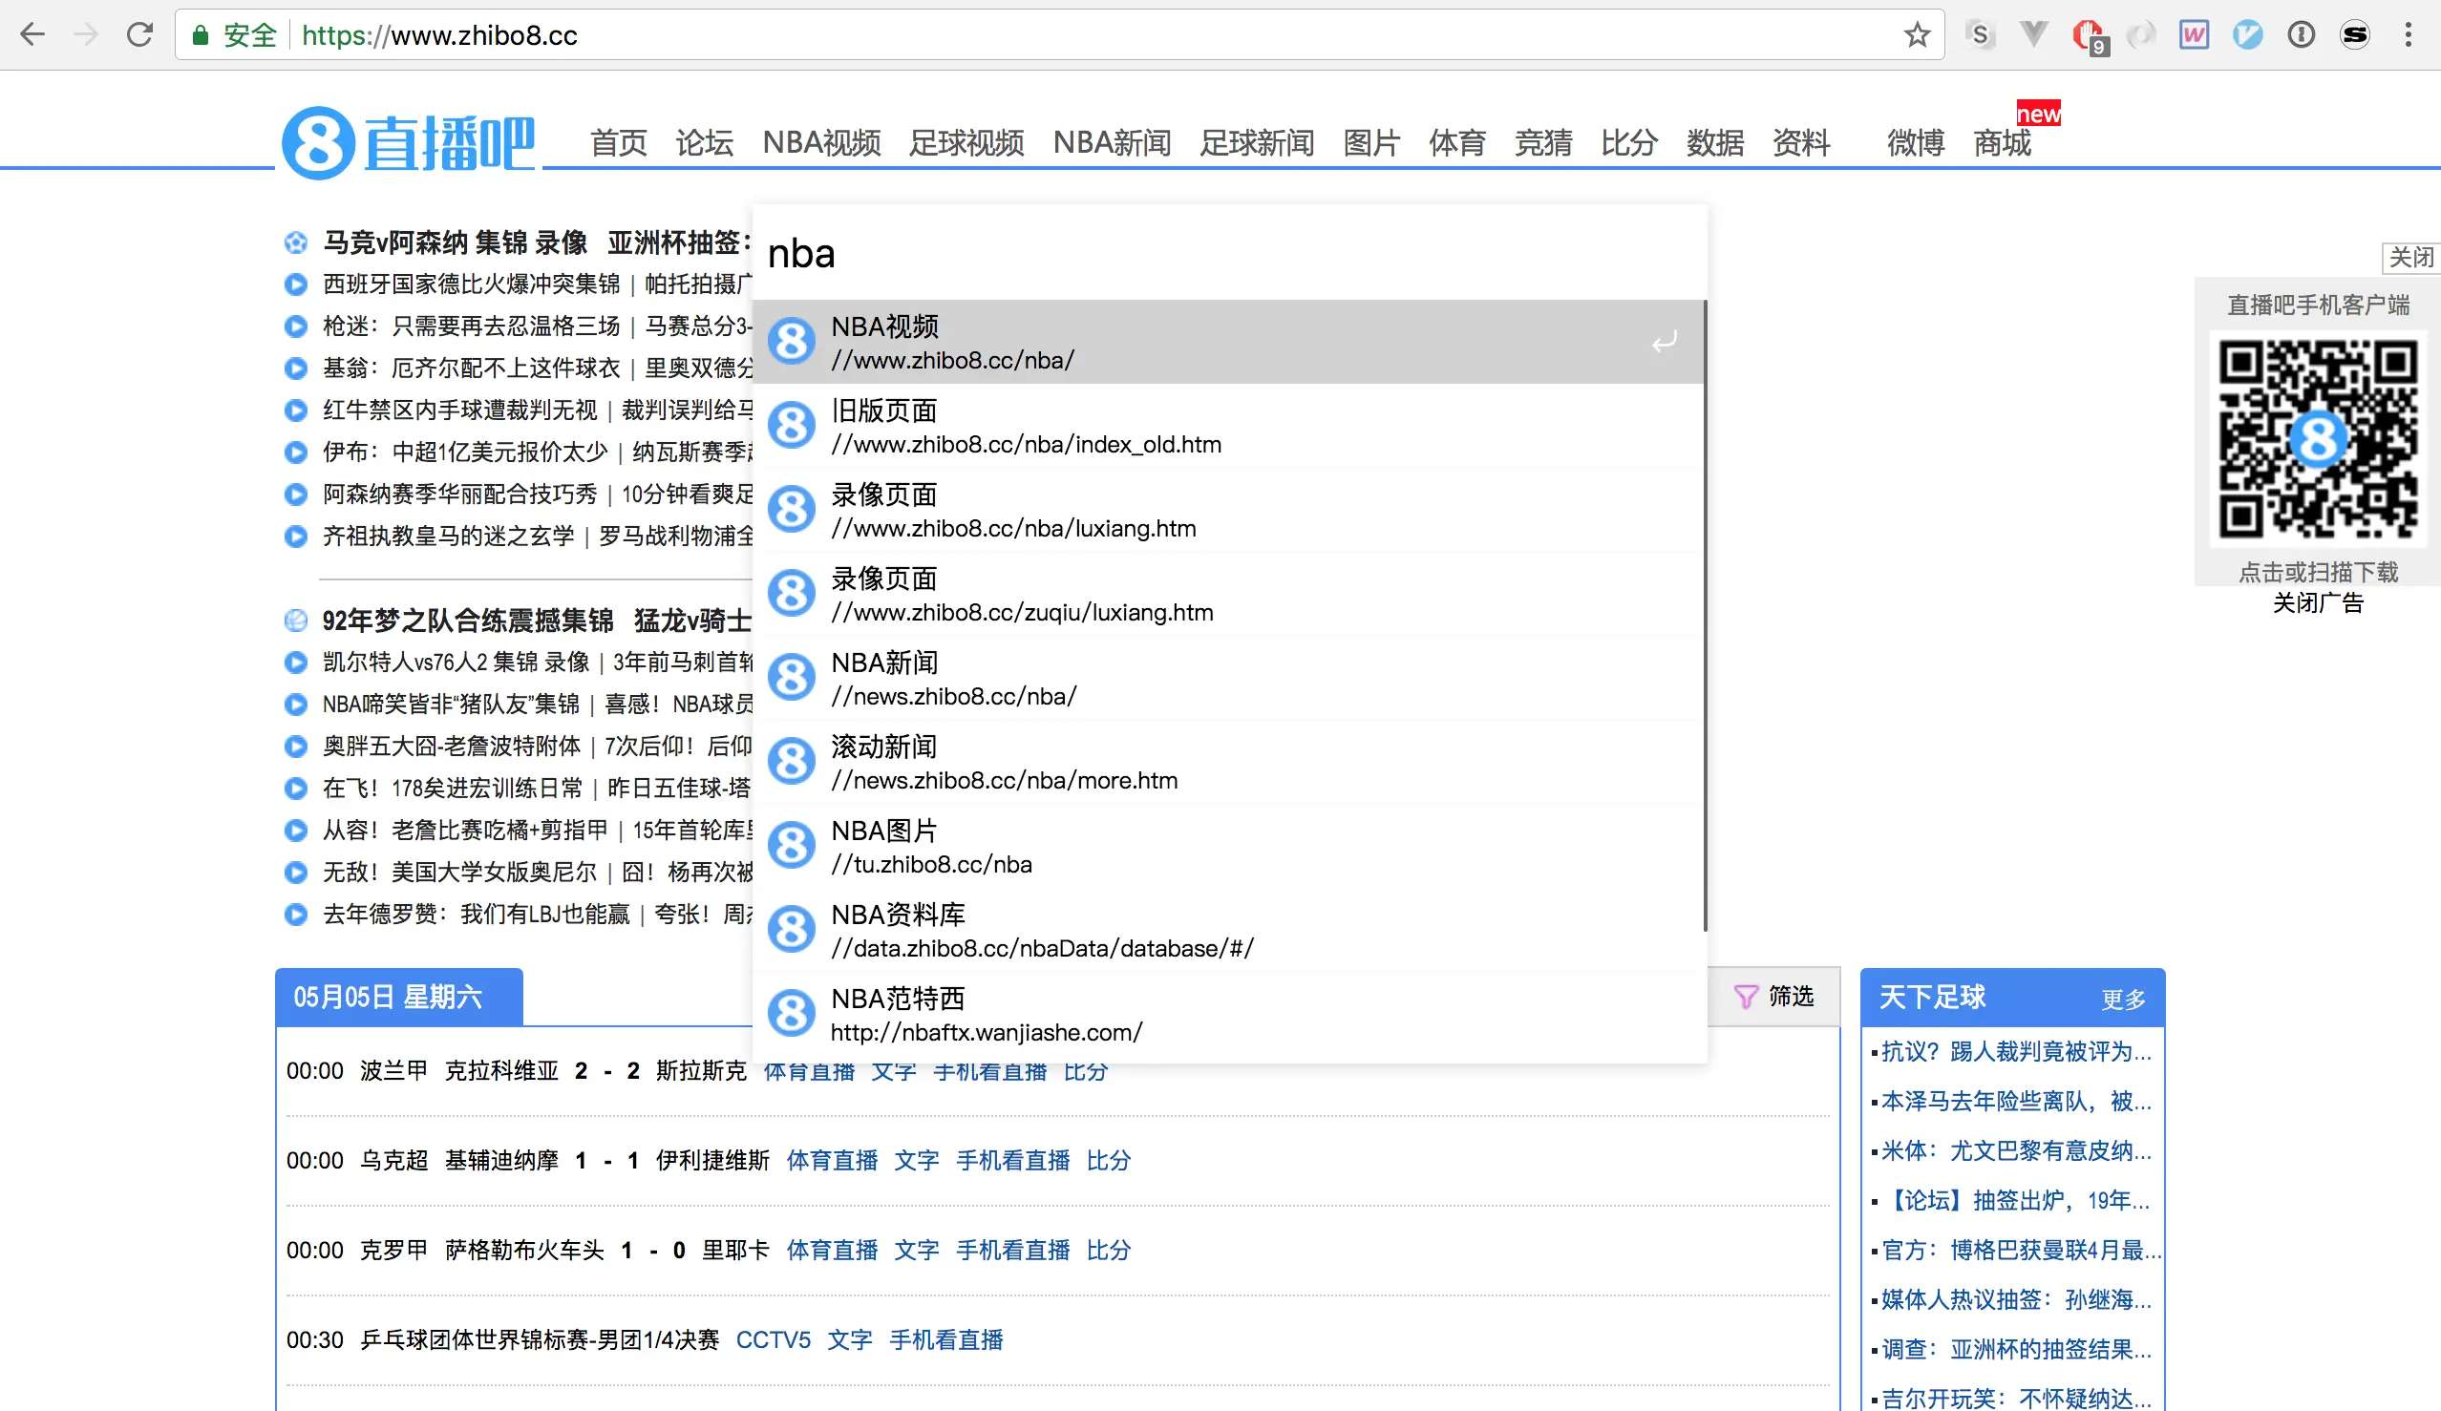This screenshot has width=2441, height=1411.
Task: Go back using the browser back arrow
Action: pyautogui.click(x=32, y=35)
